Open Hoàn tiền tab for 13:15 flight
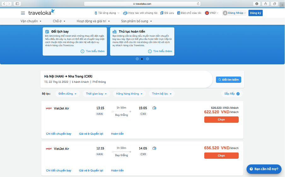Screen dimensions: 285x177 pos(117,134)
